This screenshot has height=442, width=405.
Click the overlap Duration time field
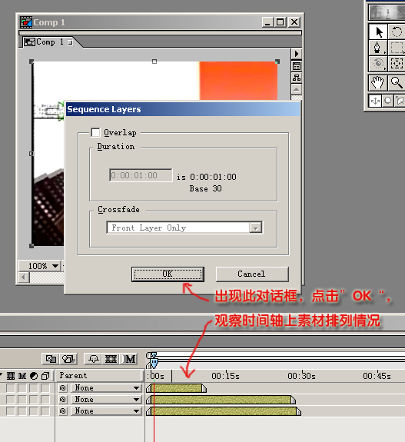coord(141,175)
